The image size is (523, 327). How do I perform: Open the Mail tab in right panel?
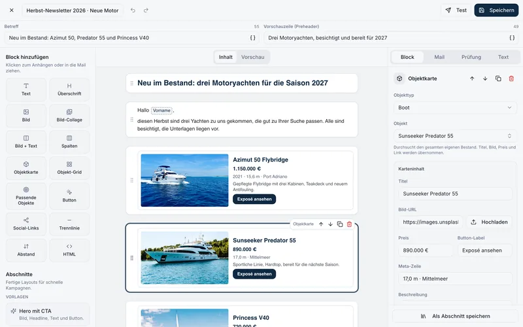tap(439, 57)
